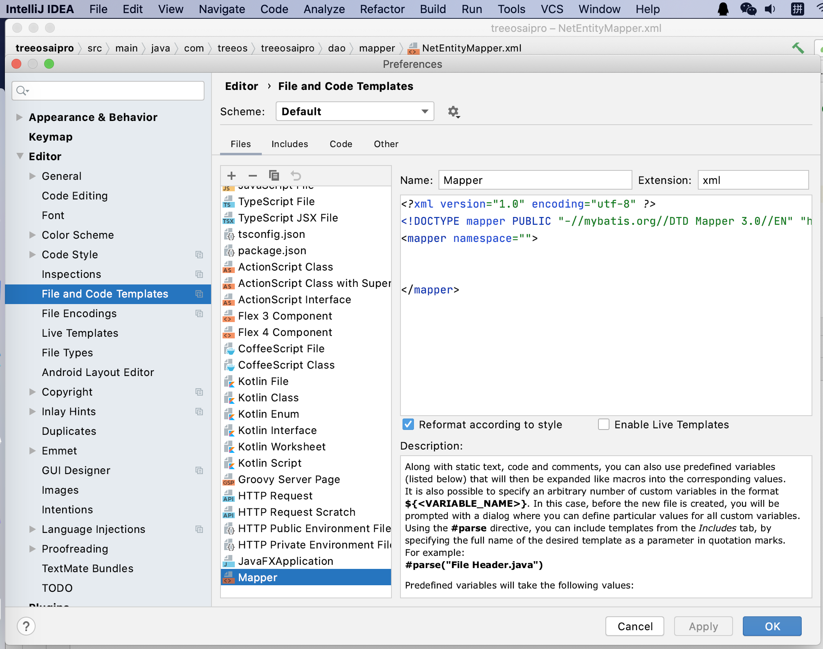Viewport: 823px width, 649px height.
Task: Click the copy icon beside Code Style
Action: tap(200, 255)
